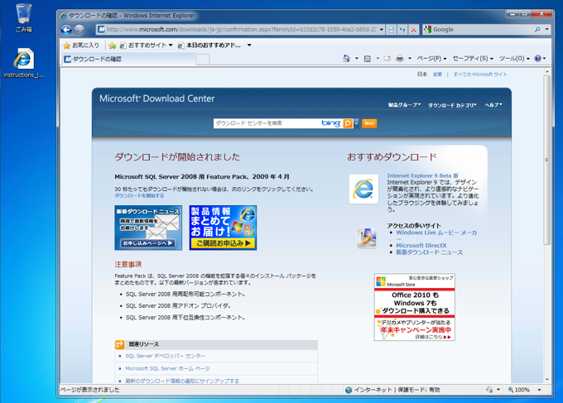Click the scroll down arrow of the page

(546, 380)
